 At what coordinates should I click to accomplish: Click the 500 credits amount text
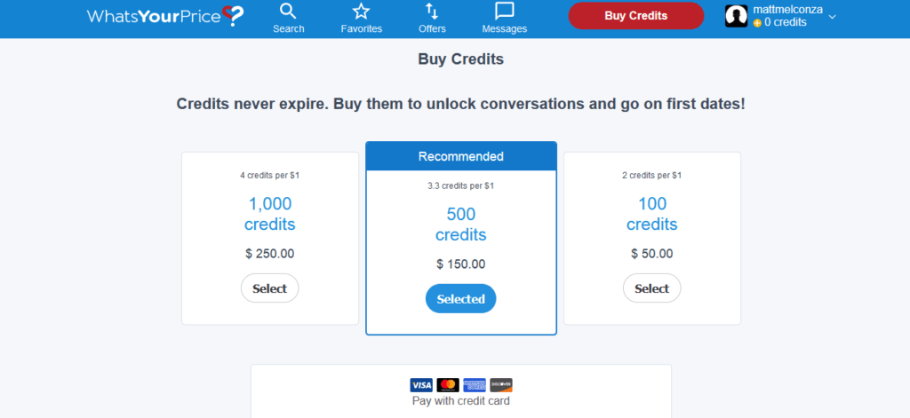[461, 225]
